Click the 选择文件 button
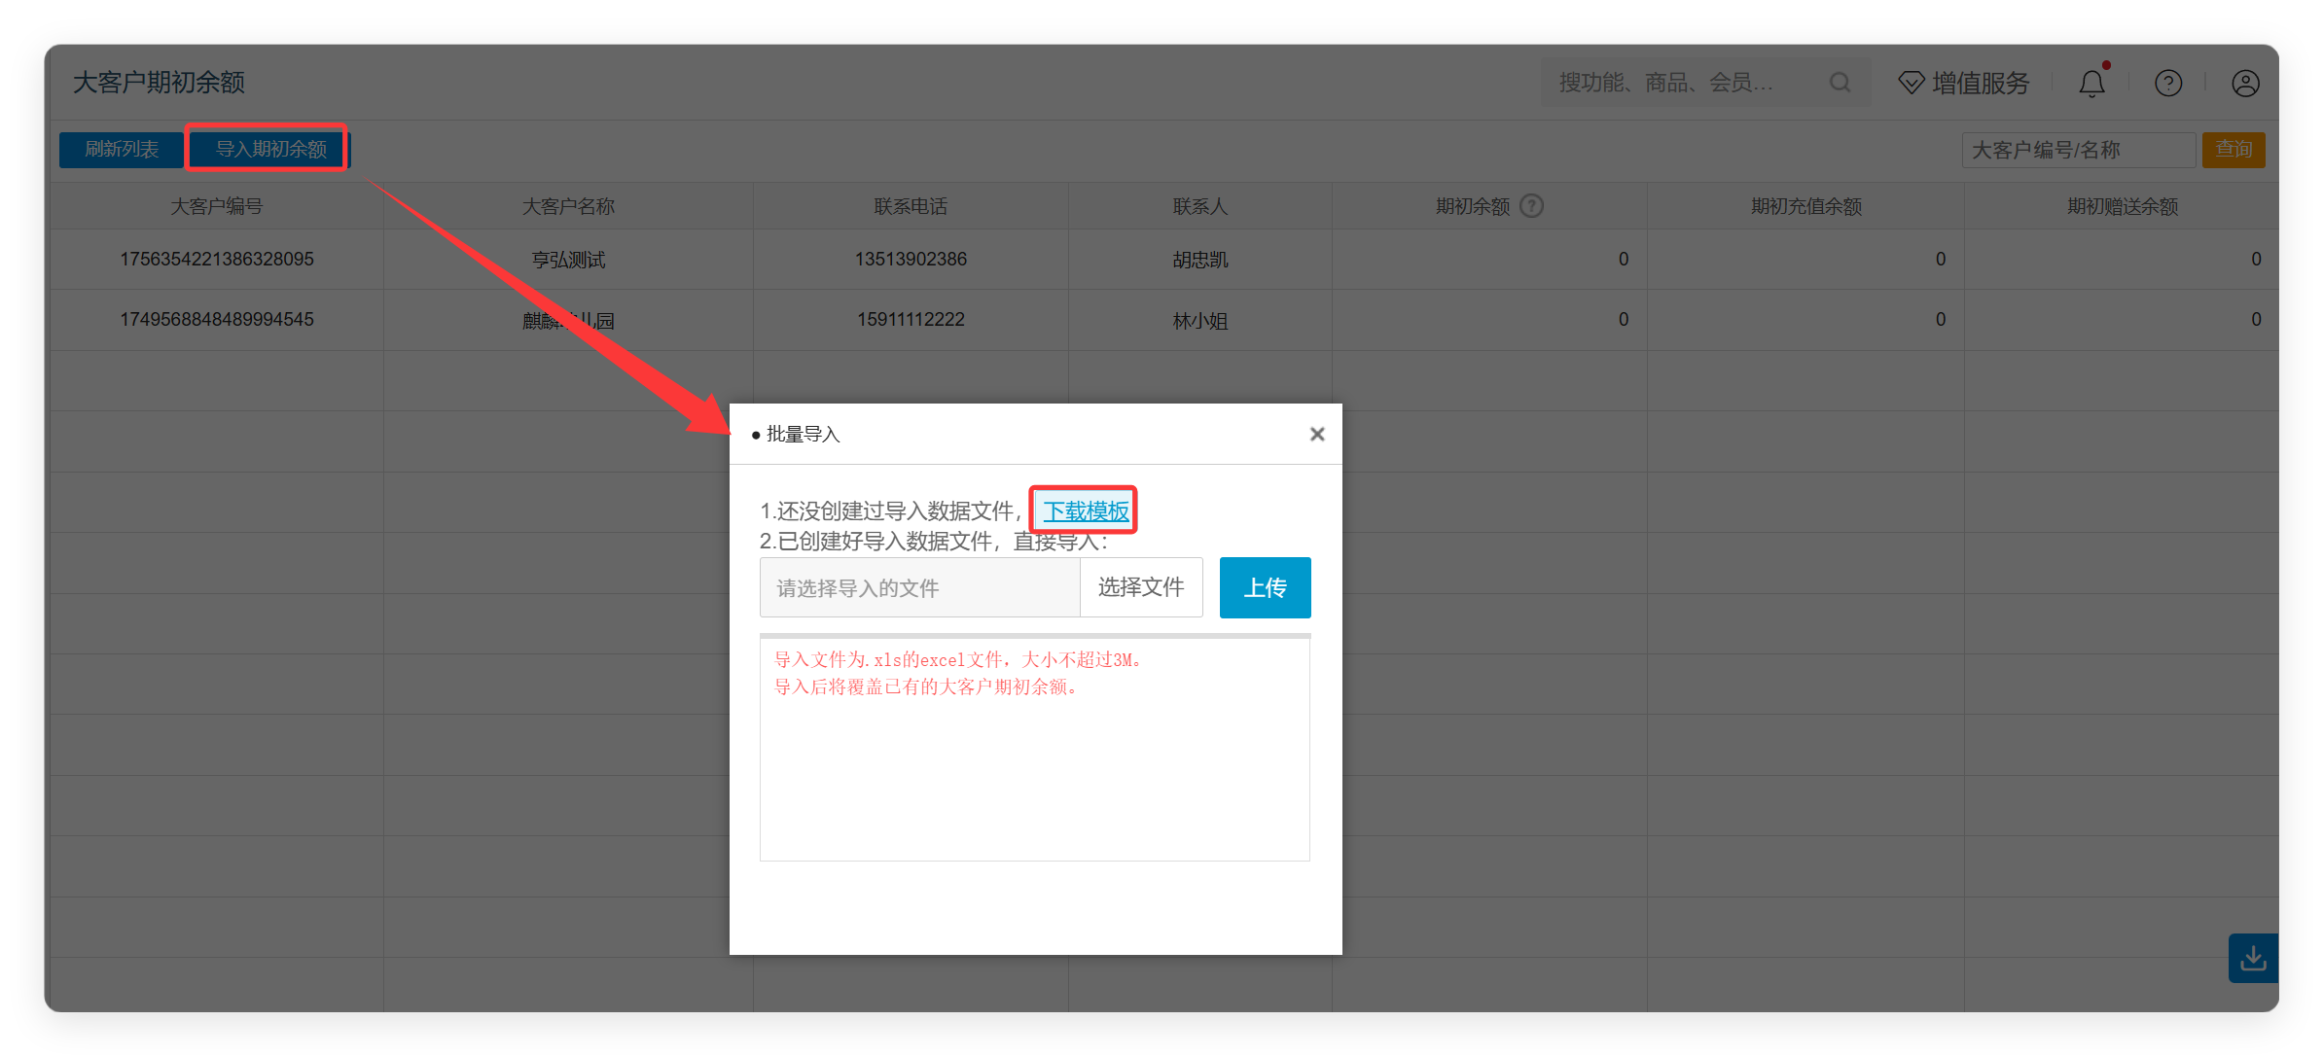The width and height of the screenshot is (2323, 1056). (1141, 587)
